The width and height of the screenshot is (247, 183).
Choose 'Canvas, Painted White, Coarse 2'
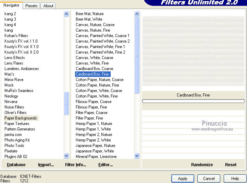pos(102,41)
